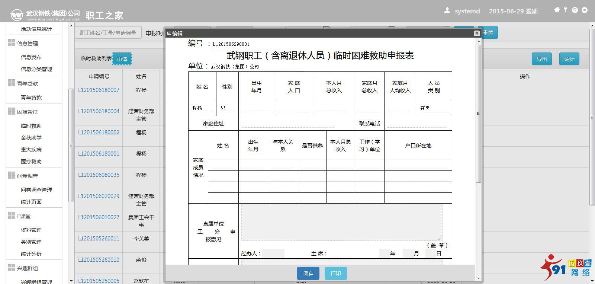Viewport: 595px width, 284px height.
Task: Click the round X logout icon in header
Action: [x=585, y=10]
